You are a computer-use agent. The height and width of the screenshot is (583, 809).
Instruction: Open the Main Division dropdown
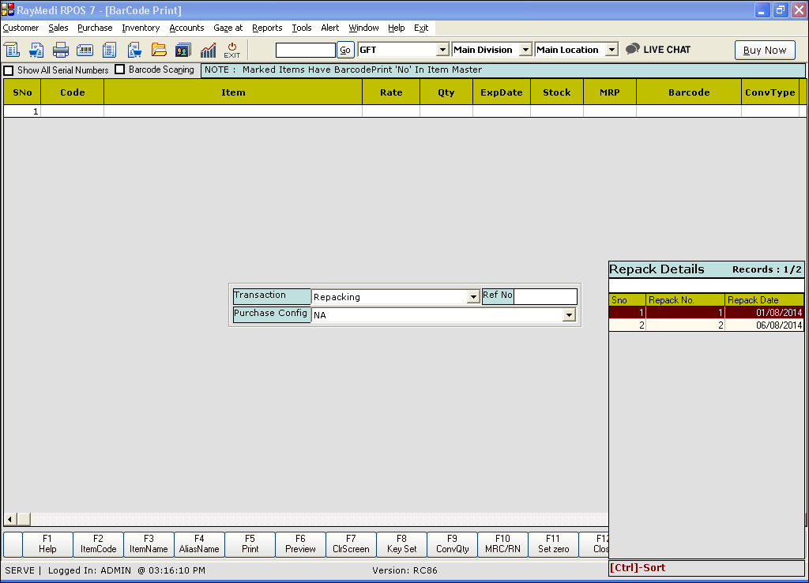click(x=525, y=50)
